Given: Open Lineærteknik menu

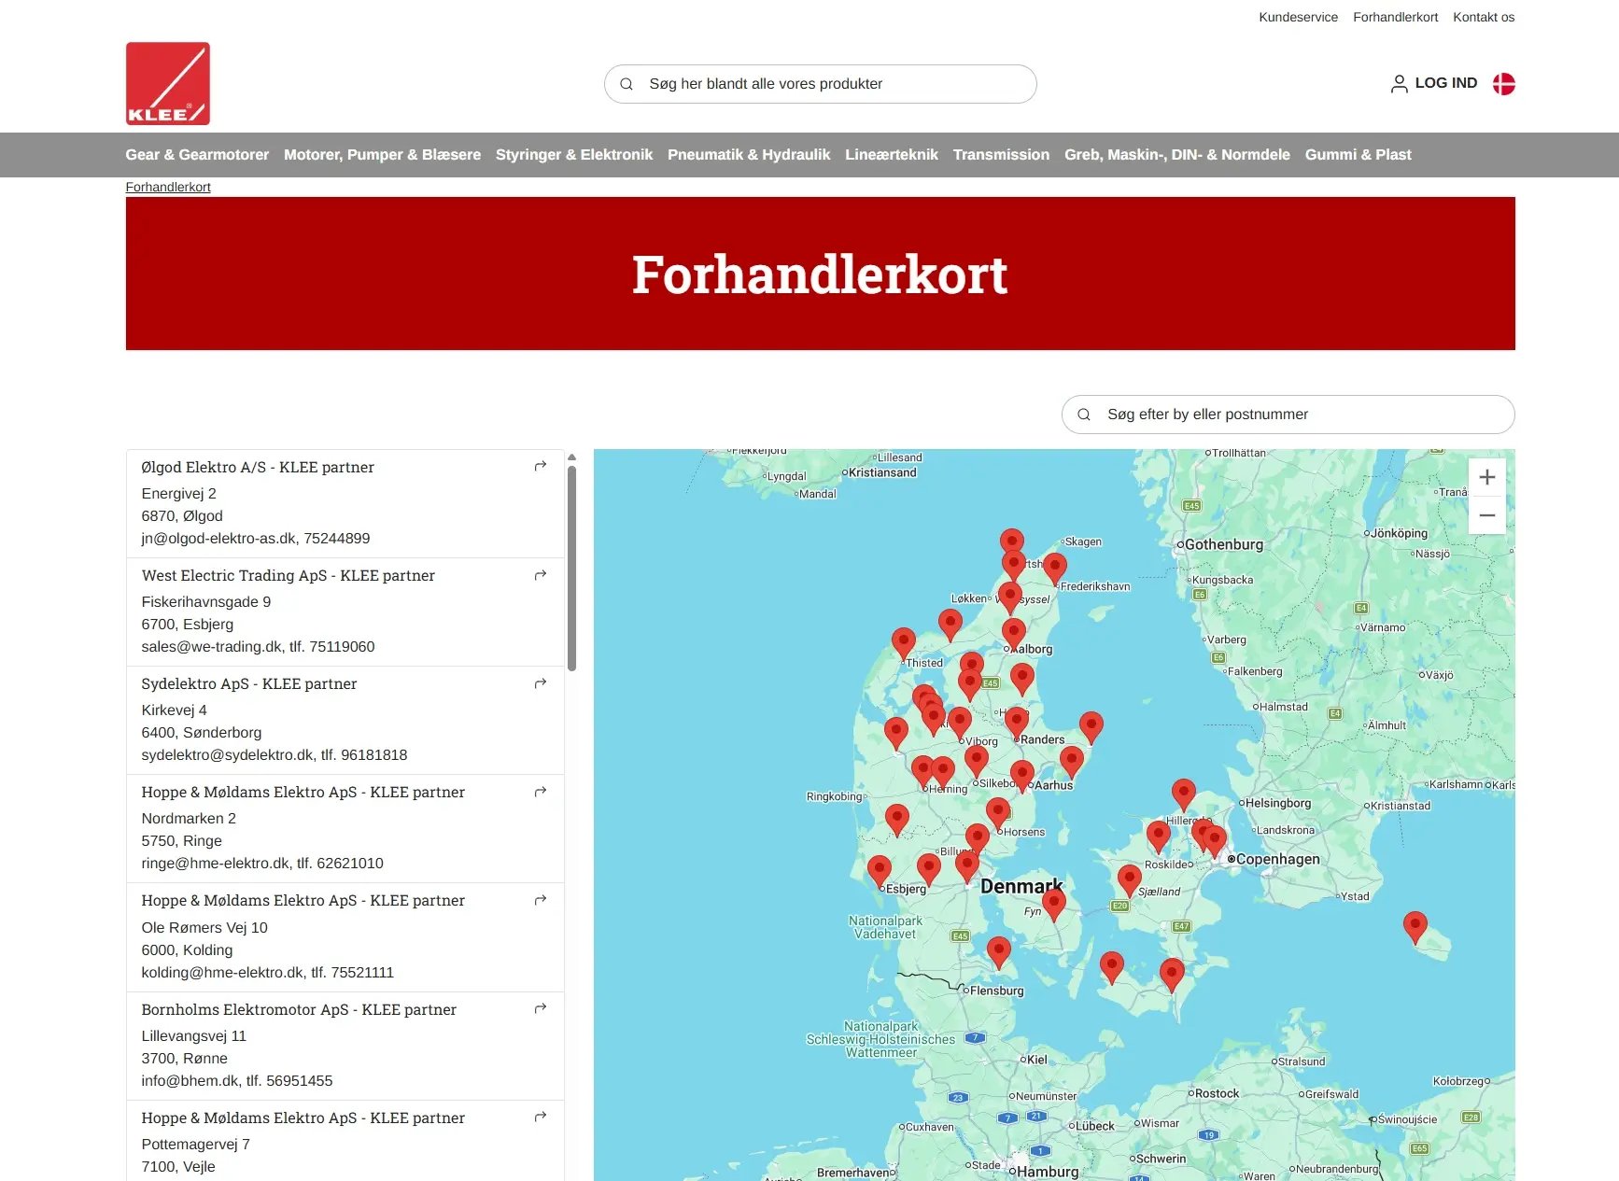Looking at the screenshot, I should click(x=892, y=155).
